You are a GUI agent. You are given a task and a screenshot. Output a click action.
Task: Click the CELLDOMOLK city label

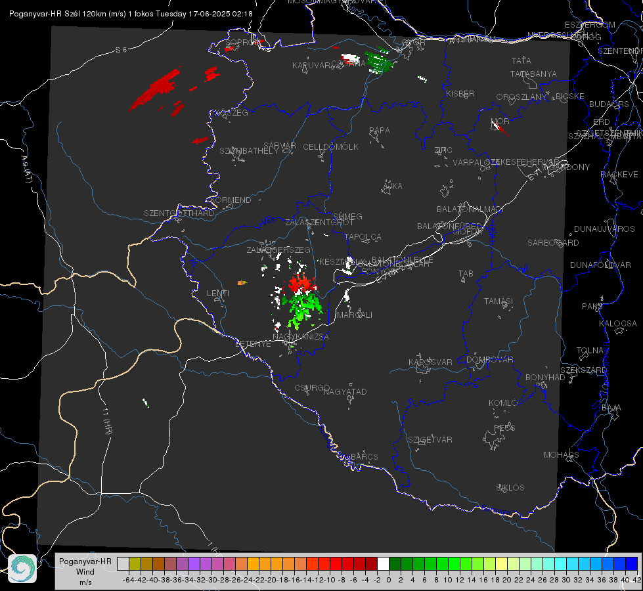[331, 147]
